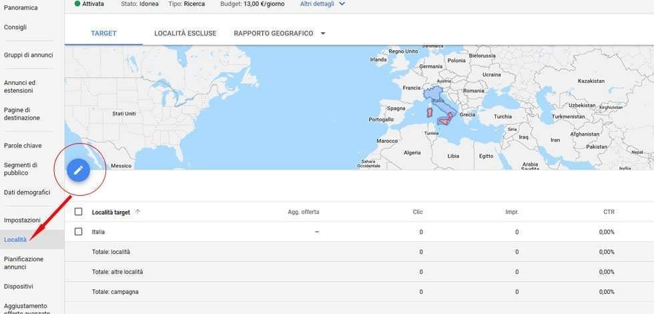Click the sort arrow beside Località target
This screenshot has height=314, width=654.
pyautogui.click(x=138, y=212)
